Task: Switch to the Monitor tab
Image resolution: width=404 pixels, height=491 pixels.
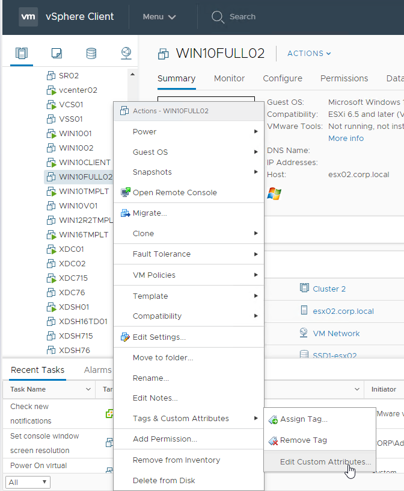Action: tap(229, 78)
